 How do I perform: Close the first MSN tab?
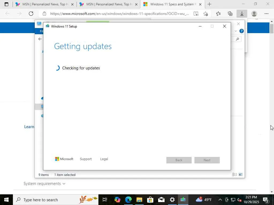[72, 4]
